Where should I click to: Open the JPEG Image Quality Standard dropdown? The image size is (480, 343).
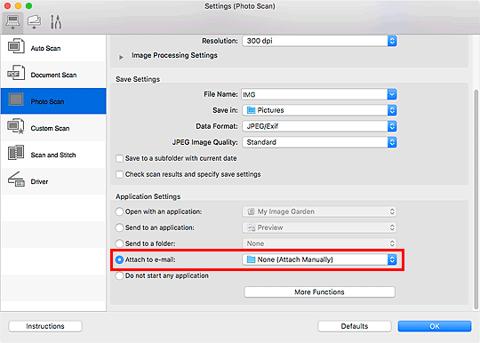[319, 142]
